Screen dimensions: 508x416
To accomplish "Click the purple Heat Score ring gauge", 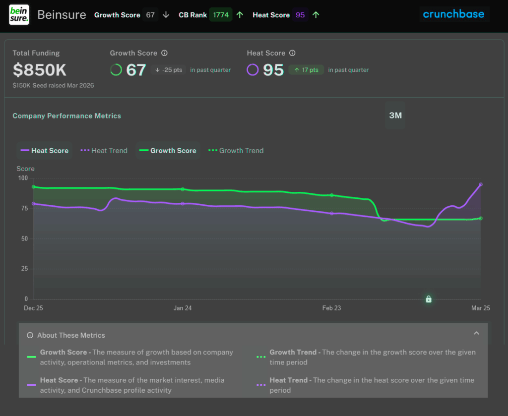I will tap(253, 69).
